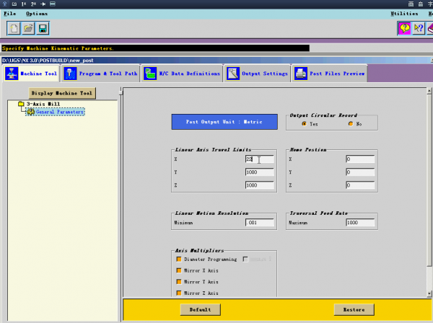Screen dimensions: 433x323
Task: Click the General Parameters gear icon
Action: (x=30, y=112)
